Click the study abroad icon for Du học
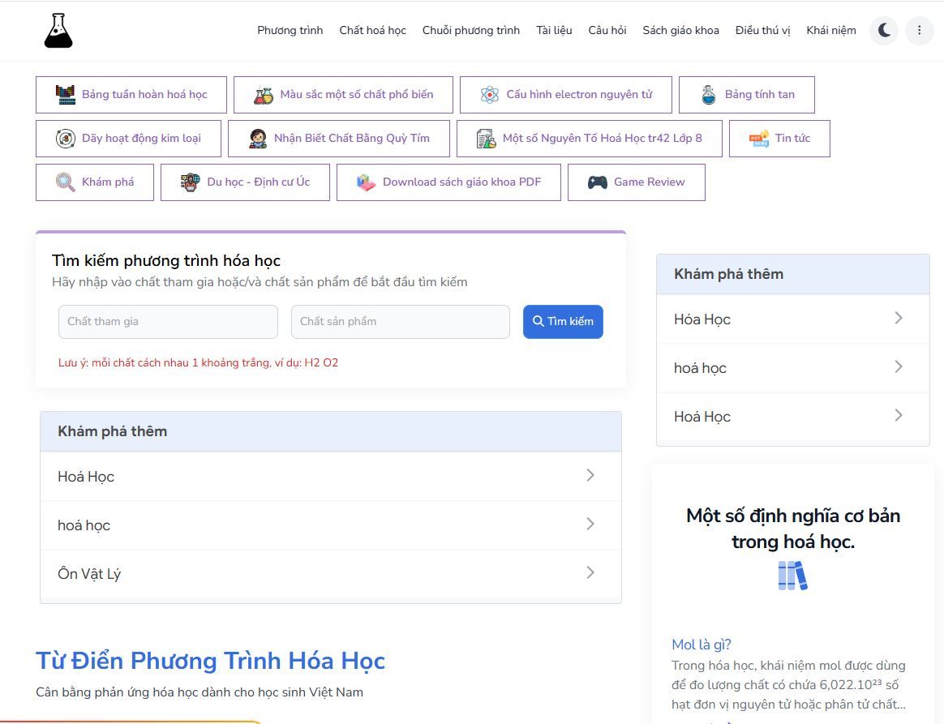The height and width of the screenshot is (724, 944). pos(191,182)
